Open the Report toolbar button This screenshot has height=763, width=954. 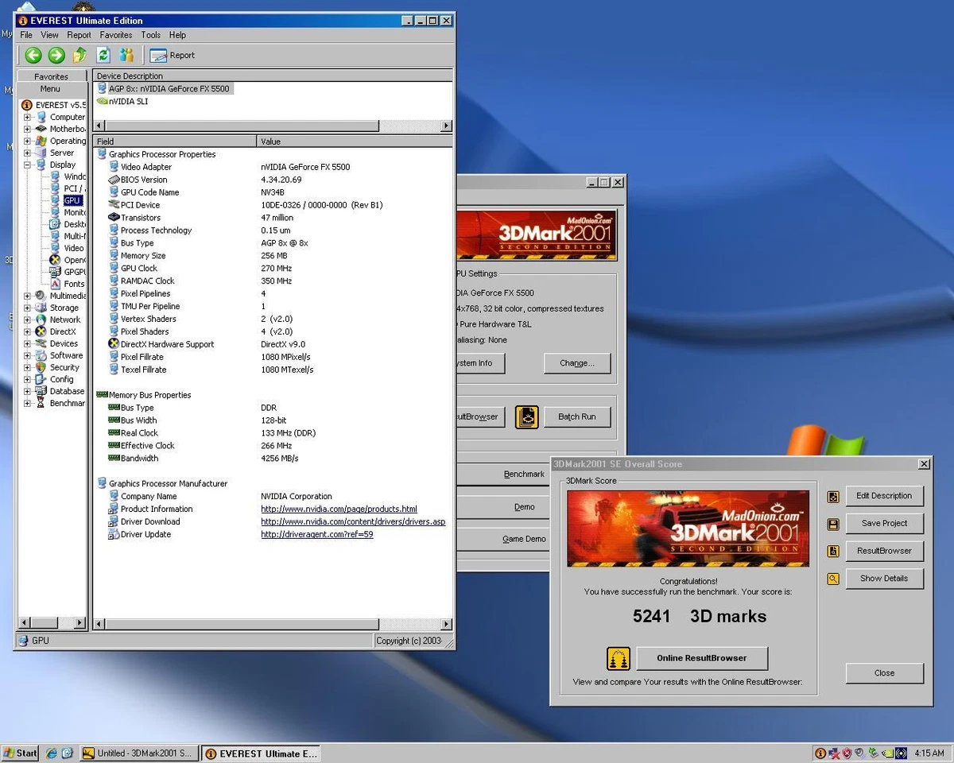coord(173,55)
